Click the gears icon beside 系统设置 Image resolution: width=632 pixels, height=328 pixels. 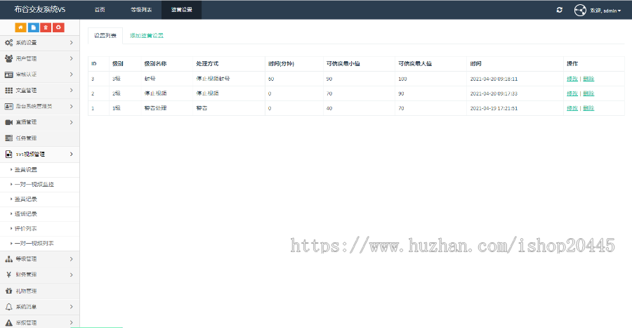[8, 42]
